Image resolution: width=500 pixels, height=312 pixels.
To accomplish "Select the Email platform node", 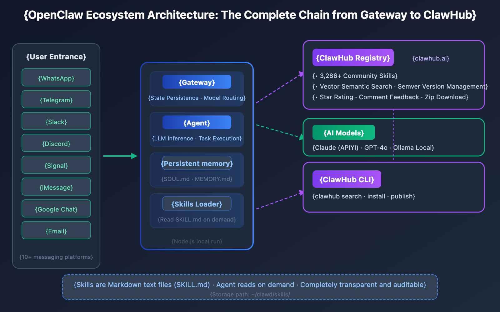I will 56,231.
